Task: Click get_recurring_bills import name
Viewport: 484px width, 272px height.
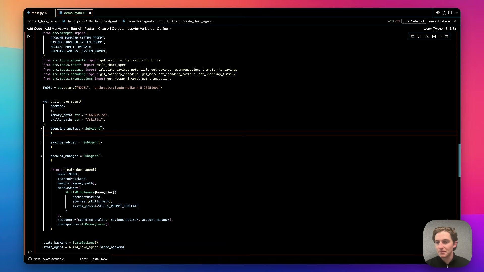Action: pos(143,60)
